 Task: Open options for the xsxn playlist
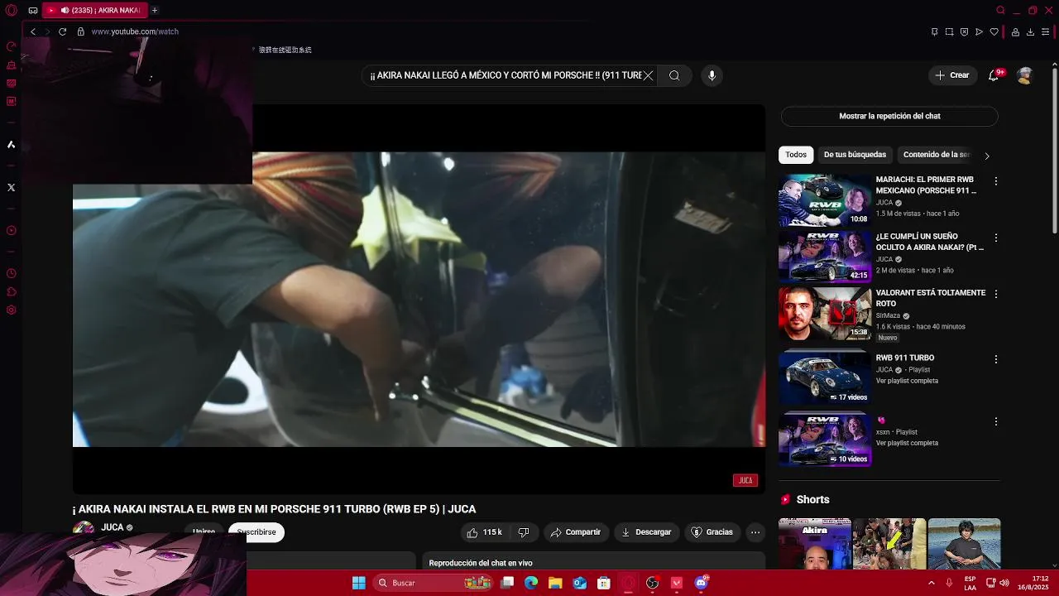996,421
